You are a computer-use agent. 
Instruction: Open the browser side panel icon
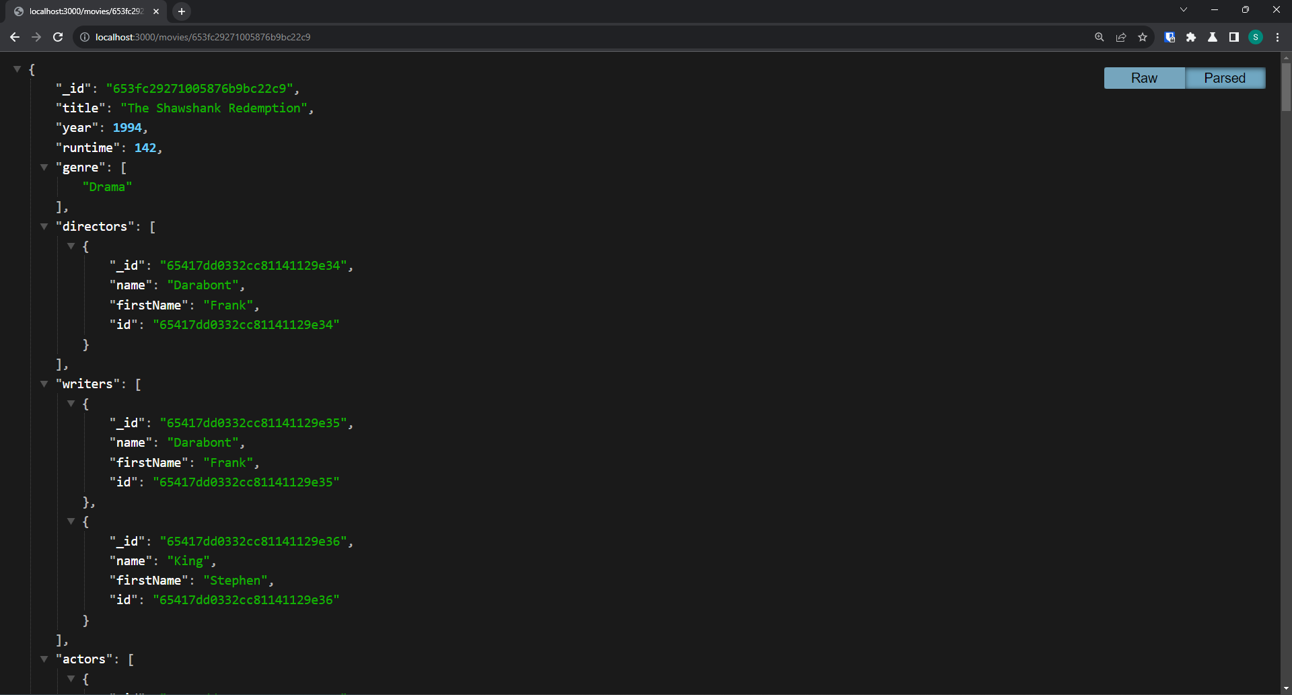coord(1234,37)
